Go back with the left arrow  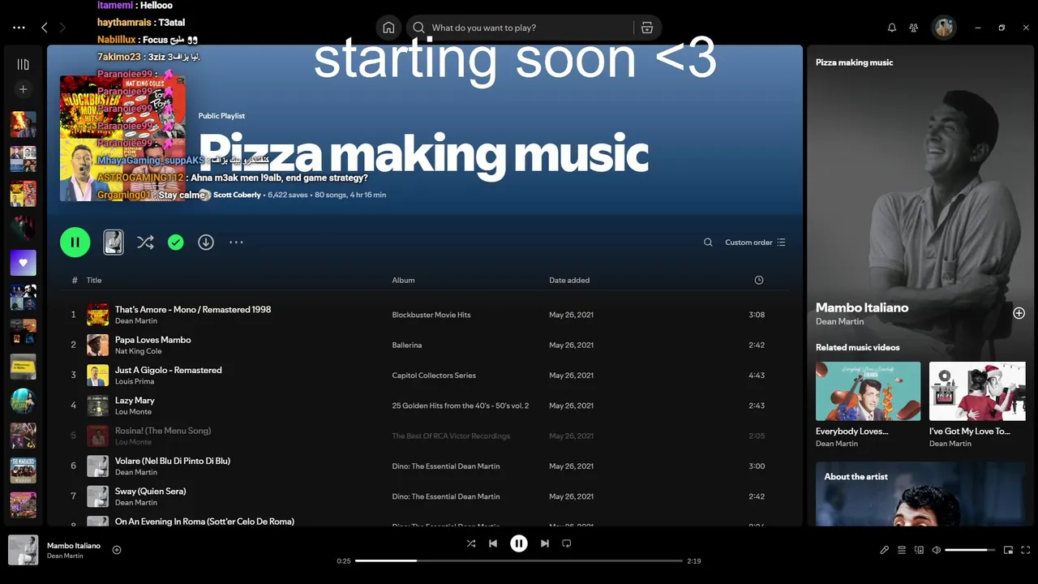[x=45, y=28]
